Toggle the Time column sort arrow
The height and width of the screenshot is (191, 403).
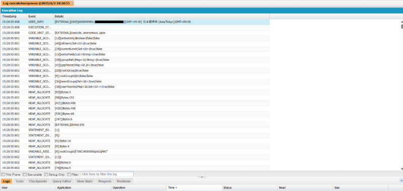pos(176,188)
